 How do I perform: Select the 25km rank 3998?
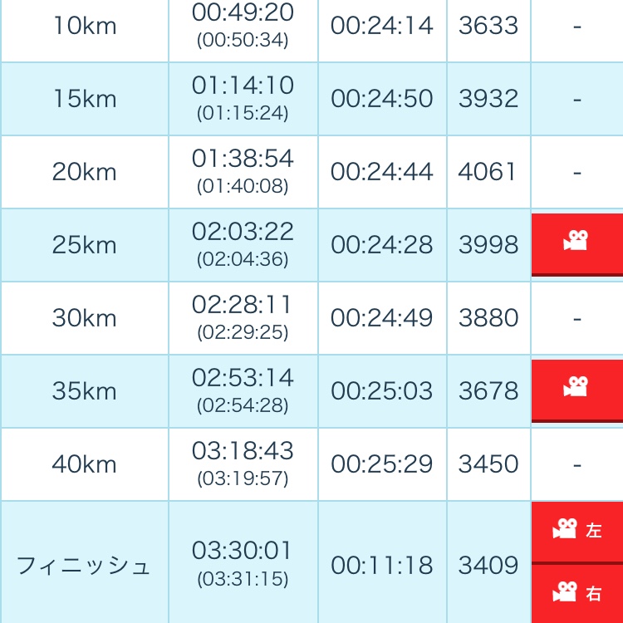point(488,244)
